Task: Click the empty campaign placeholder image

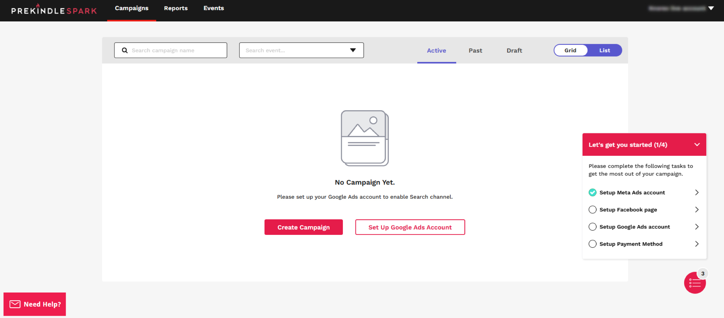Action: (x=365, y=138)
